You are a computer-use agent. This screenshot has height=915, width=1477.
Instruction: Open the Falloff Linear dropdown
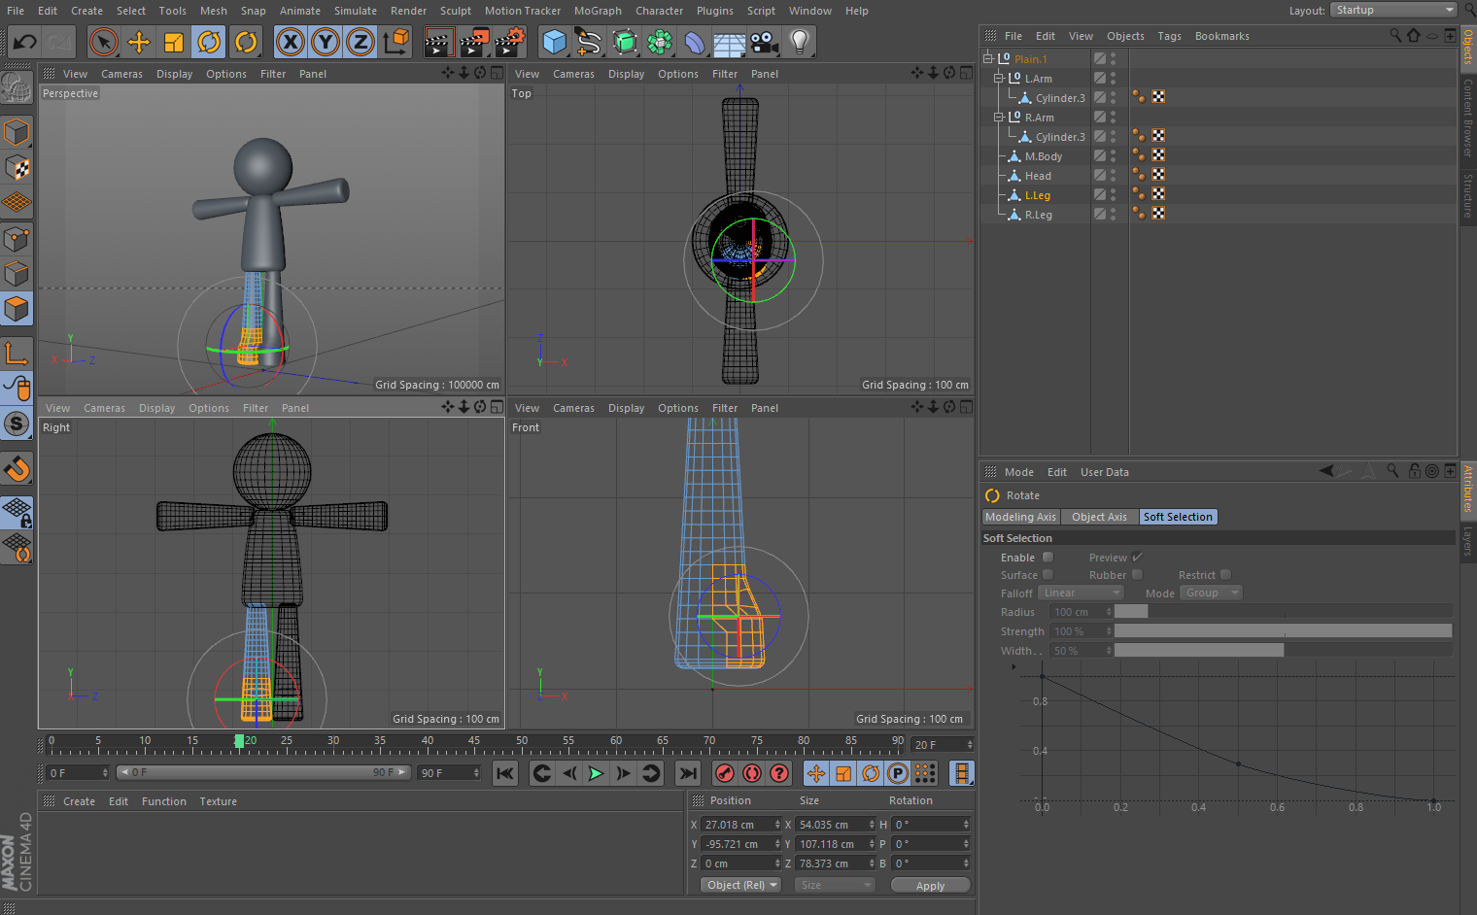[1081, 593]
